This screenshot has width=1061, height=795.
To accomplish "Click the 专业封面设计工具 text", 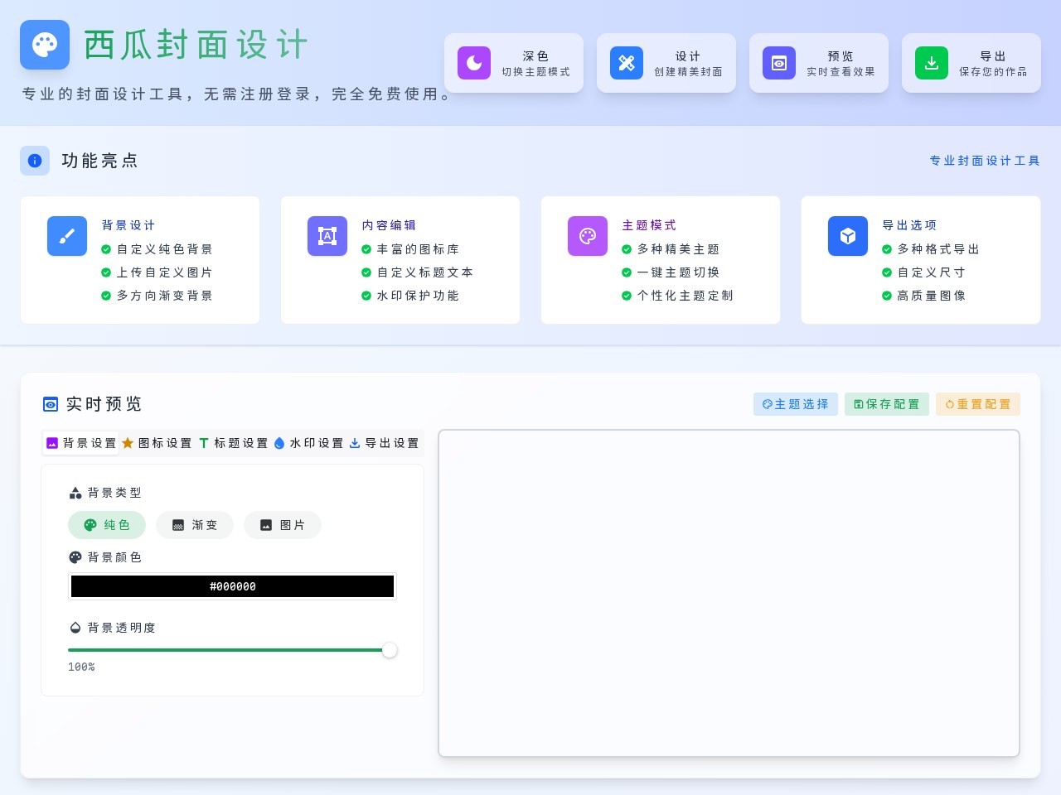I will (985, 161).
